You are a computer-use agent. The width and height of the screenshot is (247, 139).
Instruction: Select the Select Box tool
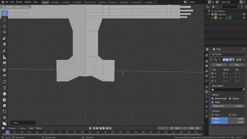click(4, 14)
